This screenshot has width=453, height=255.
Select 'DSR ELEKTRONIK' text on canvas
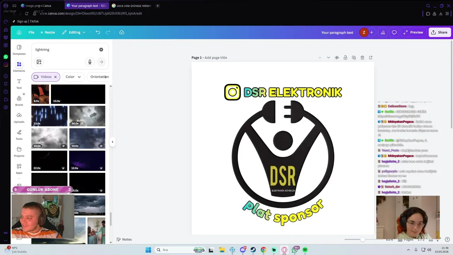point(293,92)
